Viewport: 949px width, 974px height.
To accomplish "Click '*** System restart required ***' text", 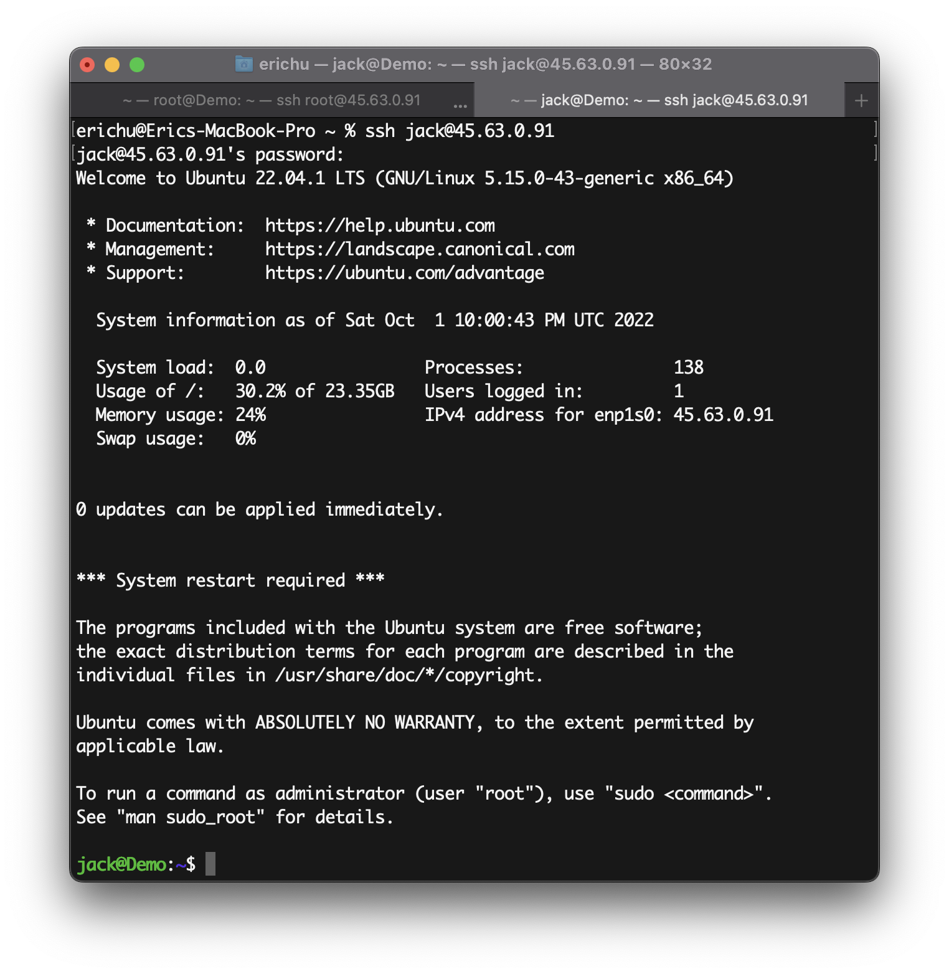I will [x=230, y=580].
